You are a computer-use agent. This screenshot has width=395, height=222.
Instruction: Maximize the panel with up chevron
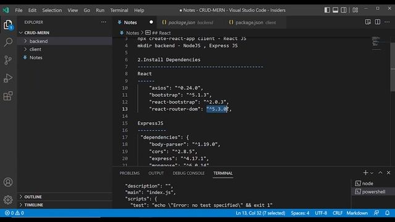tap(380, 173)
